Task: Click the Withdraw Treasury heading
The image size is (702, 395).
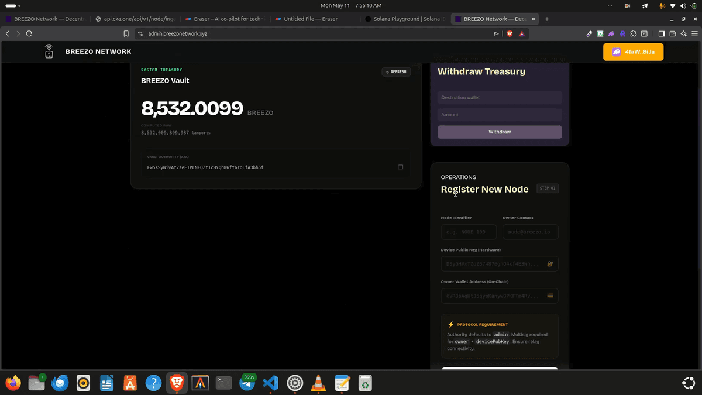Action: point(481,71)
